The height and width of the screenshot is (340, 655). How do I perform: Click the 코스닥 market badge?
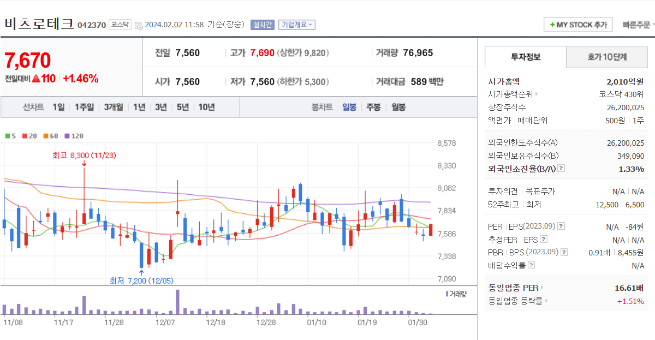pos(120,25)
